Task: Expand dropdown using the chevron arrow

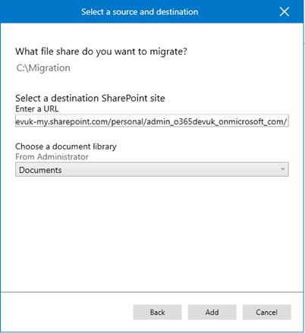Action: point(283,169)
